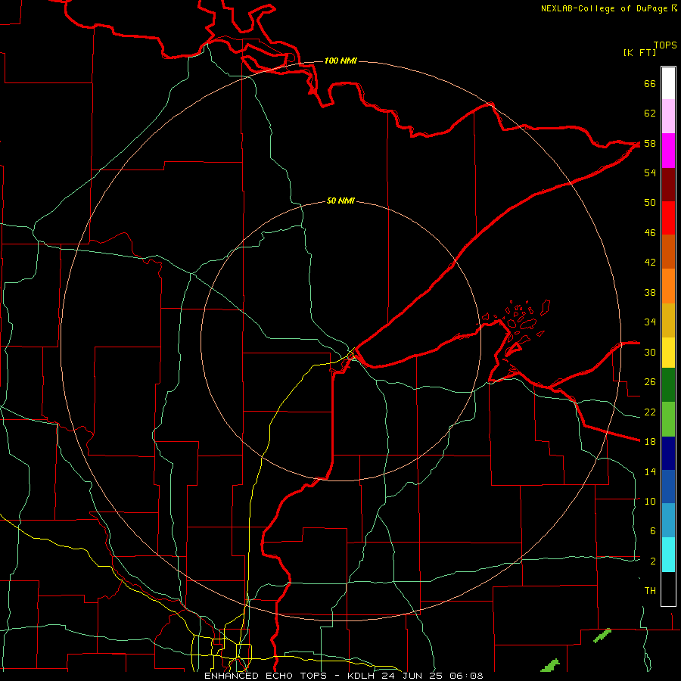This screenshot has width=681, height=681.
Task: Click the magenta 58 kft legend swatch
Action: [x=668, y=151]
